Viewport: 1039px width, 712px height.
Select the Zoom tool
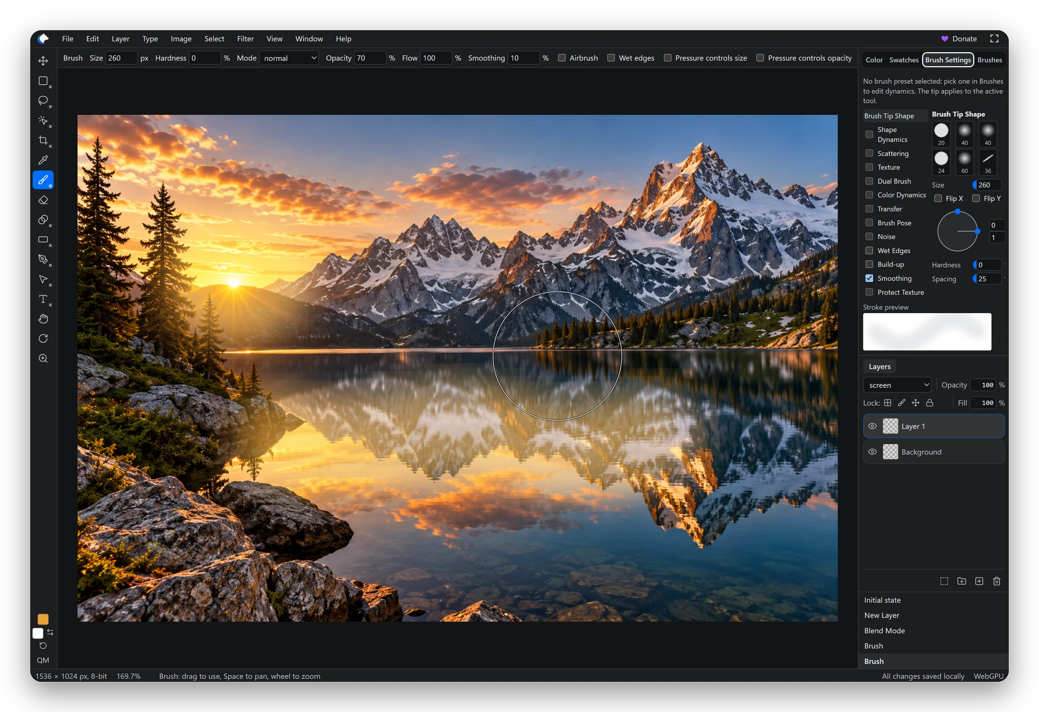click(x=43, y=358)
